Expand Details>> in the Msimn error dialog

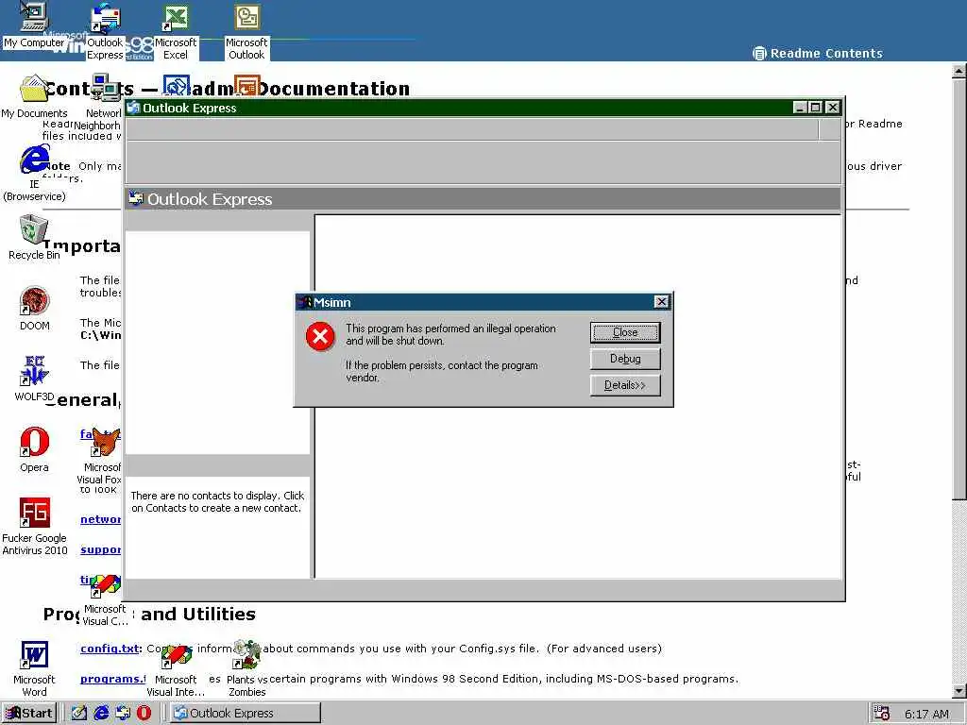tap(625, 385)
